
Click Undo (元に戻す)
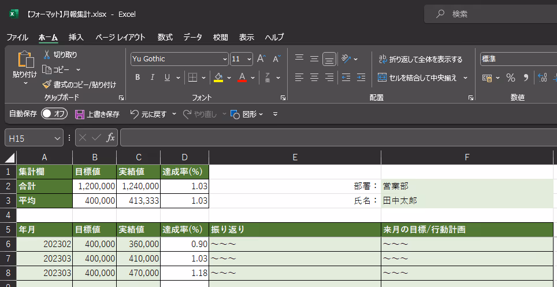coord(148,114)
